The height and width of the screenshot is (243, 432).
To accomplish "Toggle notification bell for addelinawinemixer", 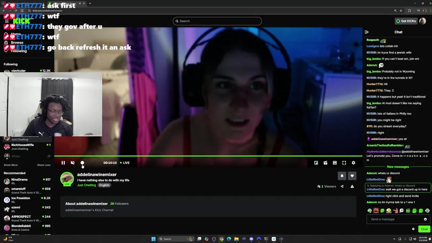I will pyautogui.click(x=342, y=175).
